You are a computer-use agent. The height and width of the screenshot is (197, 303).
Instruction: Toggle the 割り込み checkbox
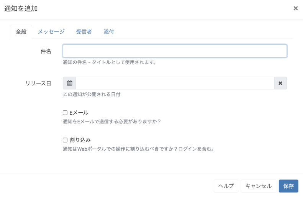point(65,140)
